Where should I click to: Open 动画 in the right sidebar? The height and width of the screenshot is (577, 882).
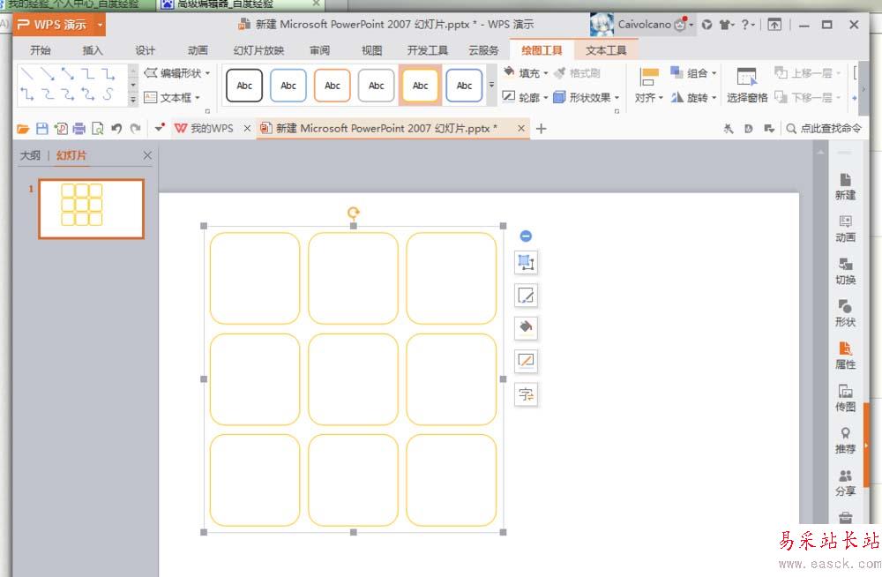845,229
